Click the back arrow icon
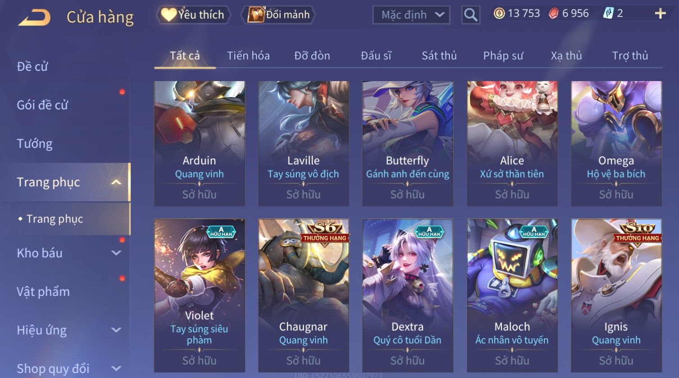 (x=34, y=18)
